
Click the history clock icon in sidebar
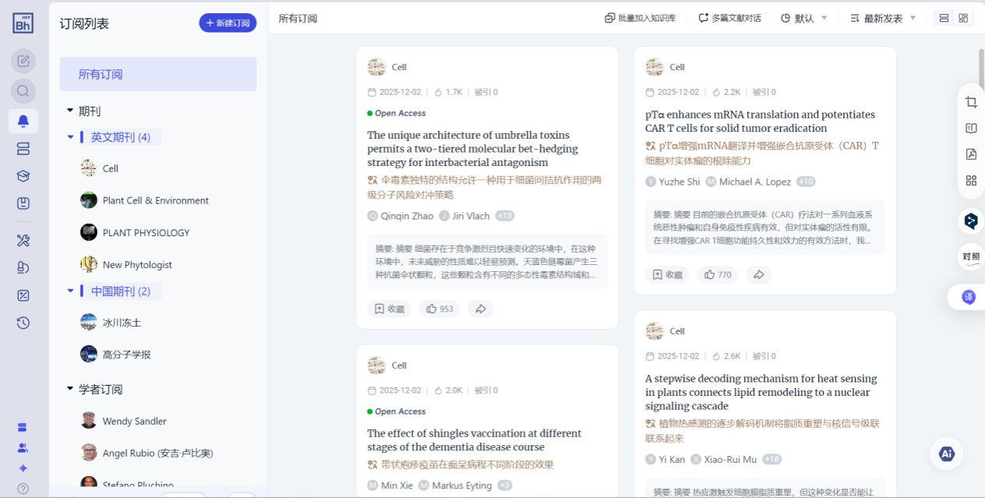23,323
